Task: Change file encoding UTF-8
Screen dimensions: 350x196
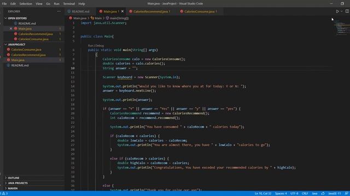Action: pyautogui.click(x=294, y=194)
